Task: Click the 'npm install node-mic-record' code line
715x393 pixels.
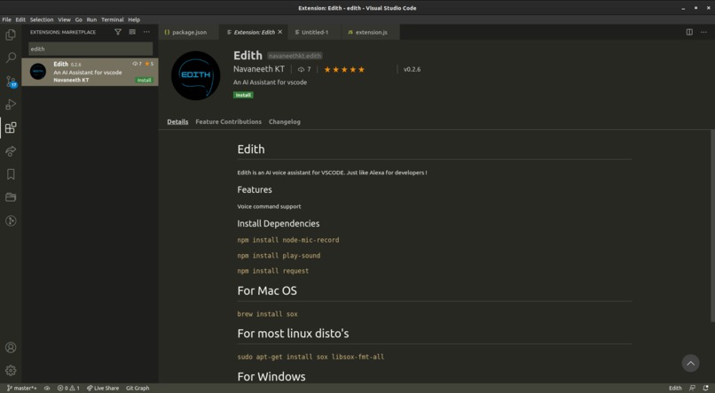Action: point(288,240)
